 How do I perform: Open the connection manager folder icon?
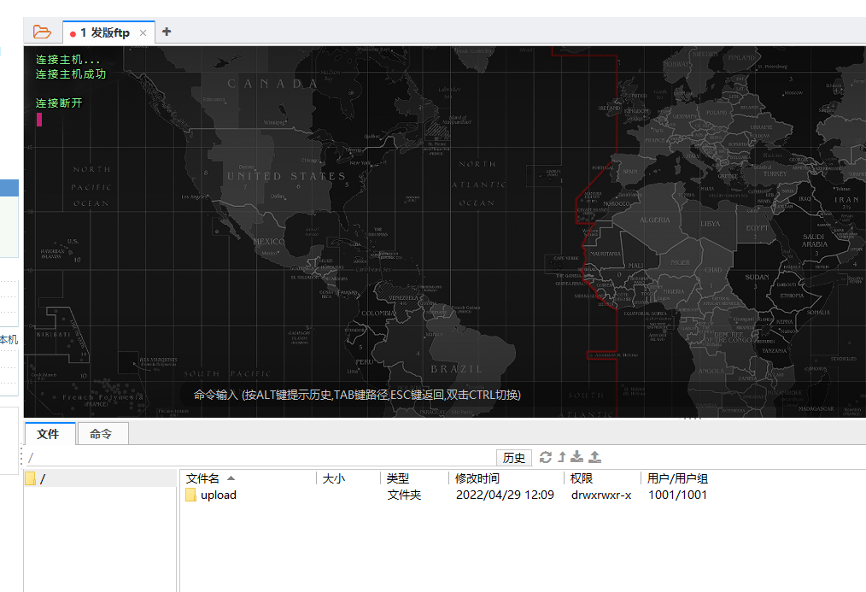click(40, 31)
